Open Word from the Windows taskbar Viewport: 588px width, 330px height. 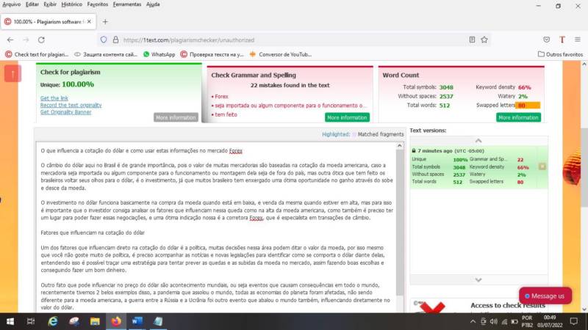coord(137,321)
